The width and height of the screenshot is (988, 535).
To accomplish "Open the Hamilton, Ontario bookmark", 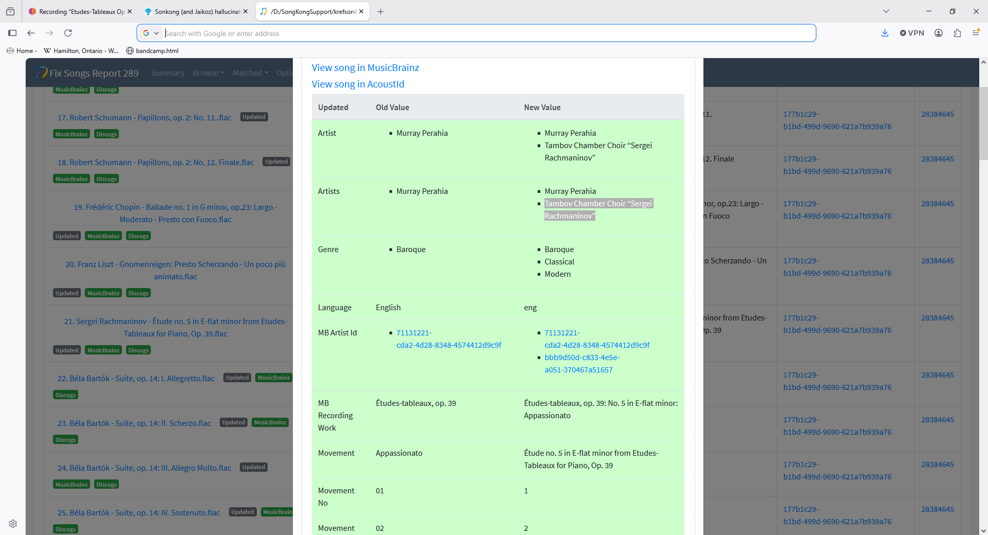I will (x=81, y=50).
